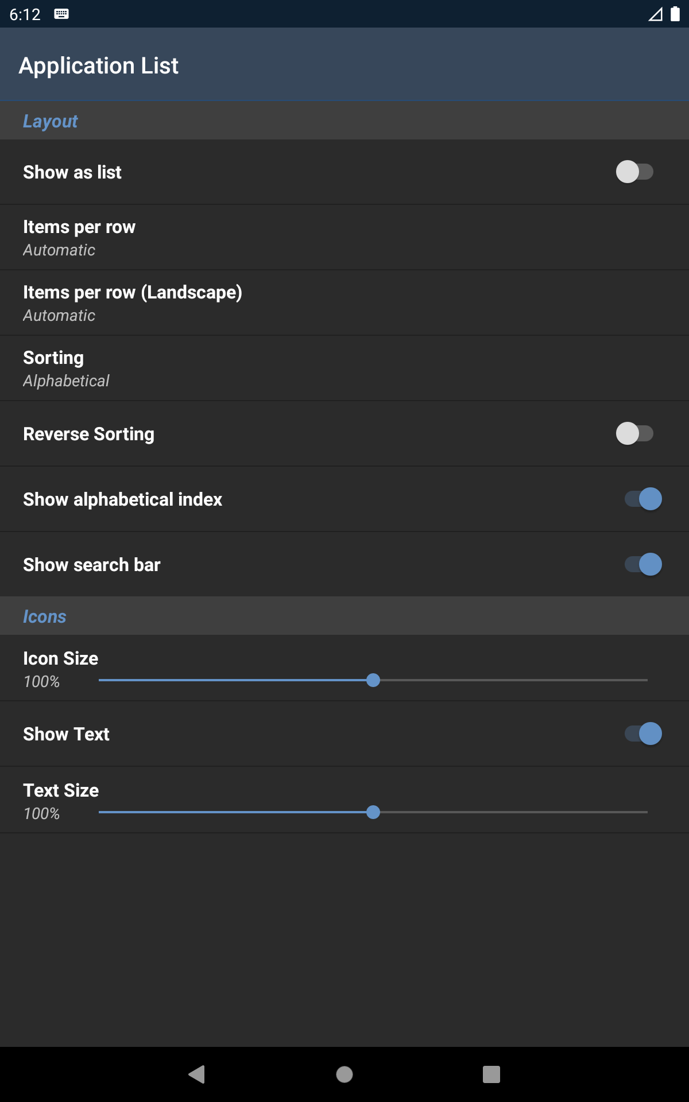Tap the Application List title
Image resolution: width=689 pixels, height=1102 pixels.
[x=98, y=65]
